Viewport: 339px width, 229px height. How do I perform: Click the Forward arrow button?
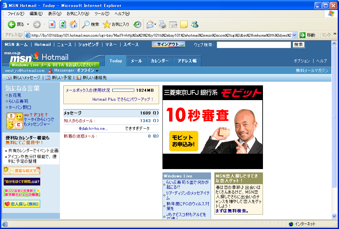[x=37, y=24]
